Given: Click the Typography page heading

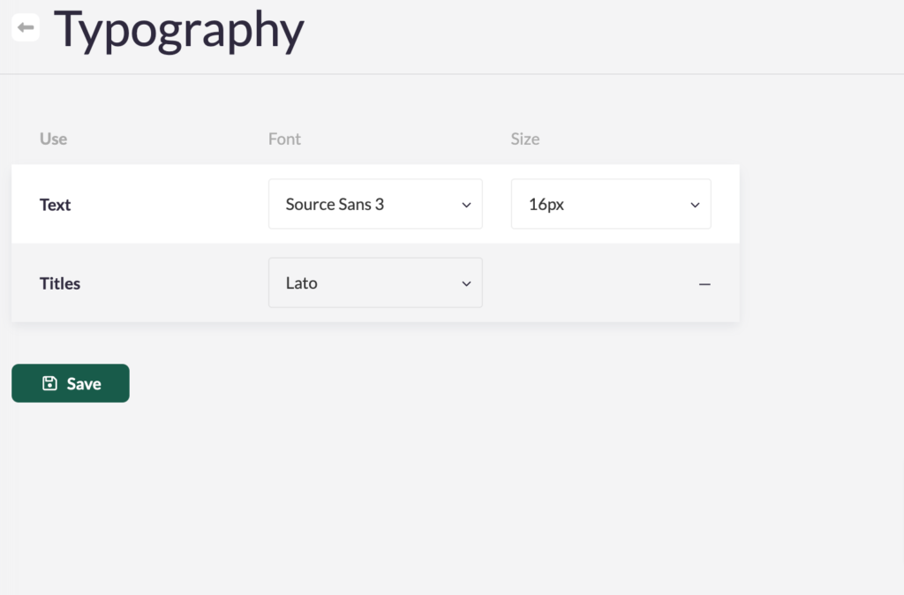Looking at the screenshot, I should (179, 29).
